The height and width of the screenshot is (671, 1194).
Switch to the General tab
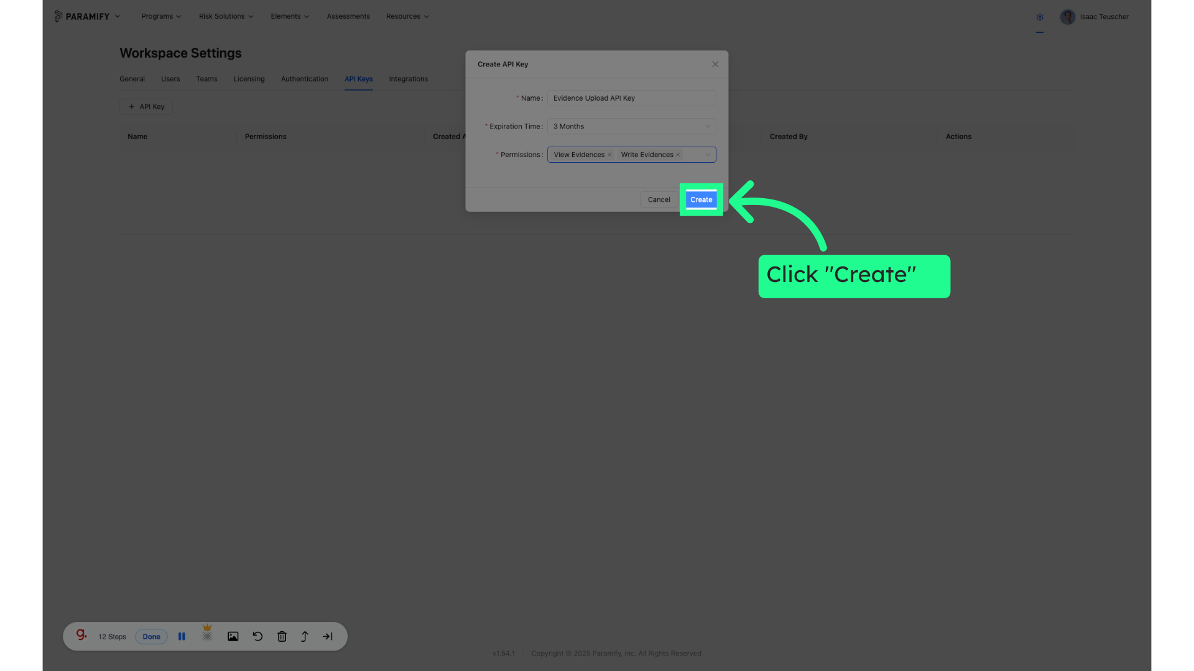click(x=132, y=79)
